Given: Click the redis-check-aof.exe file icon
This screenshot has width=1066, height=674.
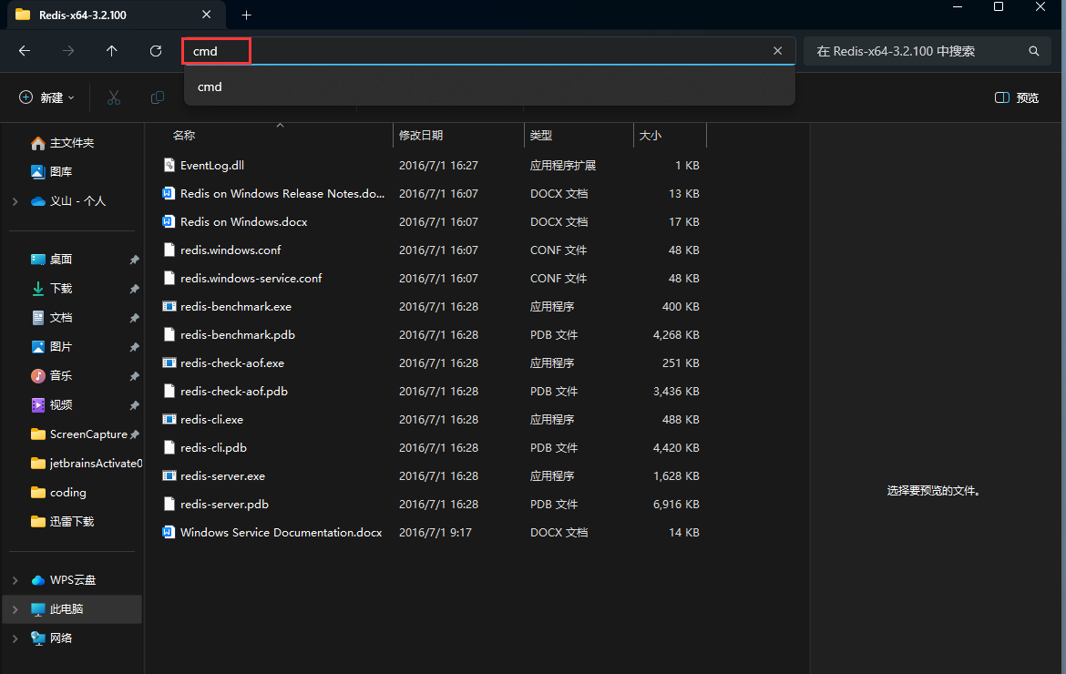Looking at the screenshot, I should 169,363.
